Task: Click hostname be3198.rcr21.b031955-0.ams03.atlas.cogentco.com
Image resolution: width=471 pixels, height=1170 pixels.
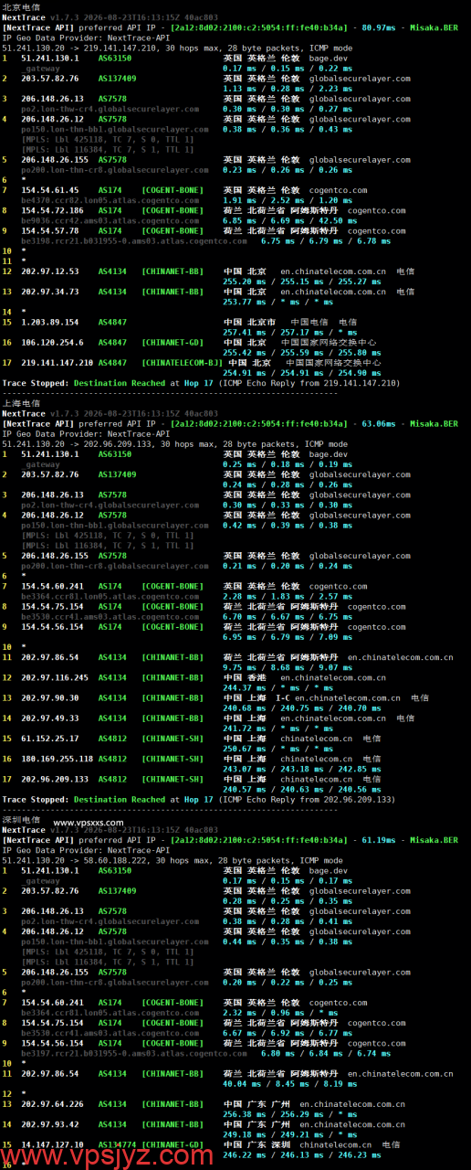Action: coord(134,240)
